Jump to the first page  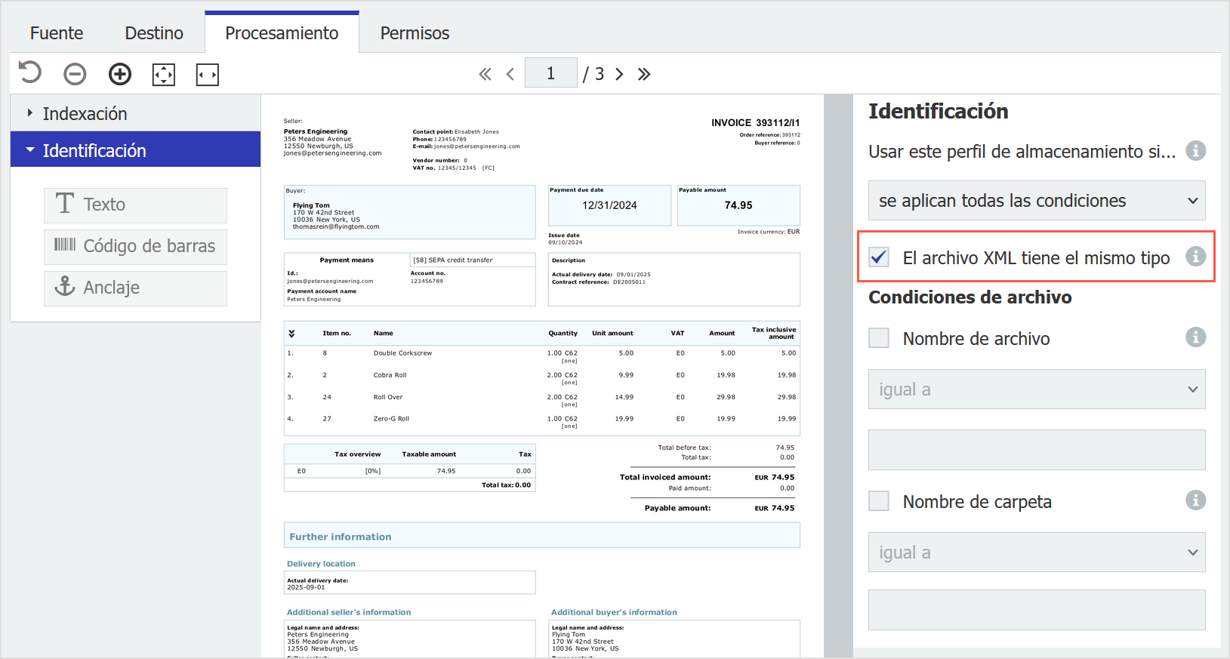(485, 74)
